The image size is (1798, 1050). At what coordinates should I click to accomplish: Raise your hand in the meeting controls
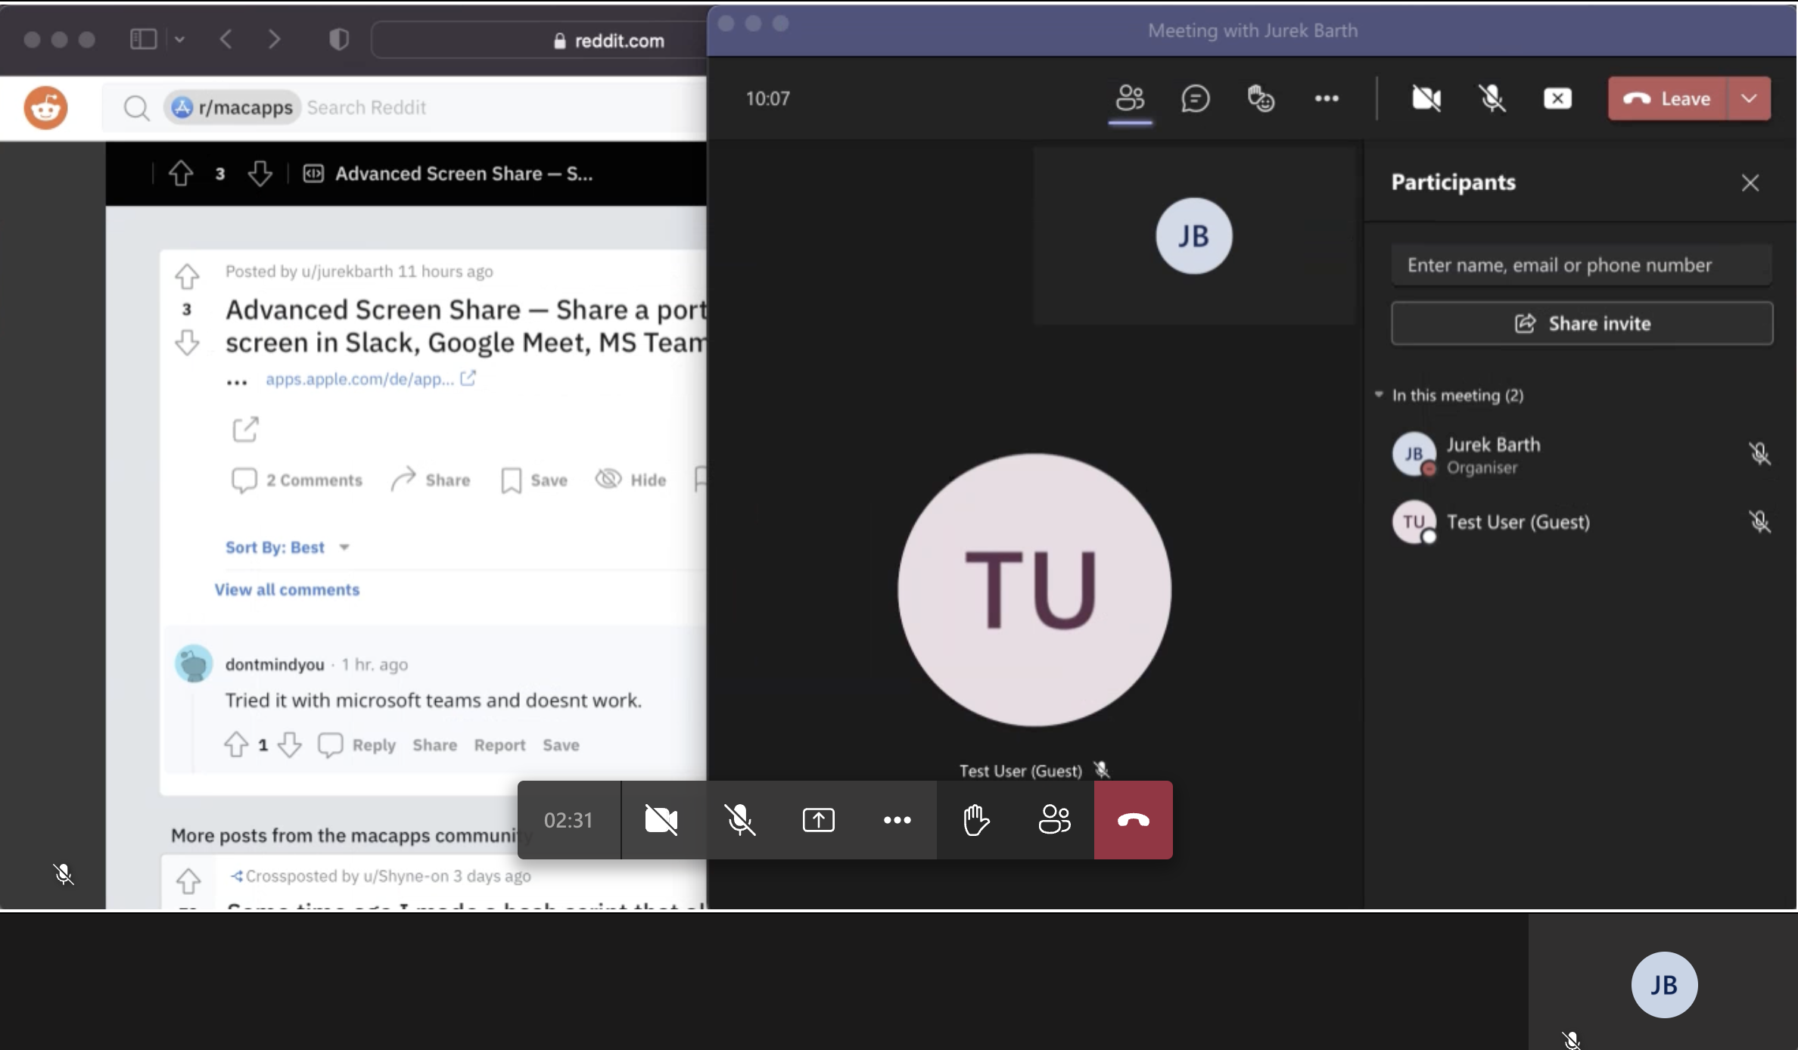pos(975,819)
